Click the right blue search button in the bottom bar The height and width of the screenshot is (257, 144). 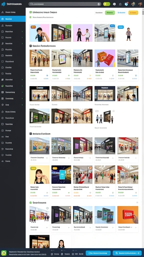[127, 253]
